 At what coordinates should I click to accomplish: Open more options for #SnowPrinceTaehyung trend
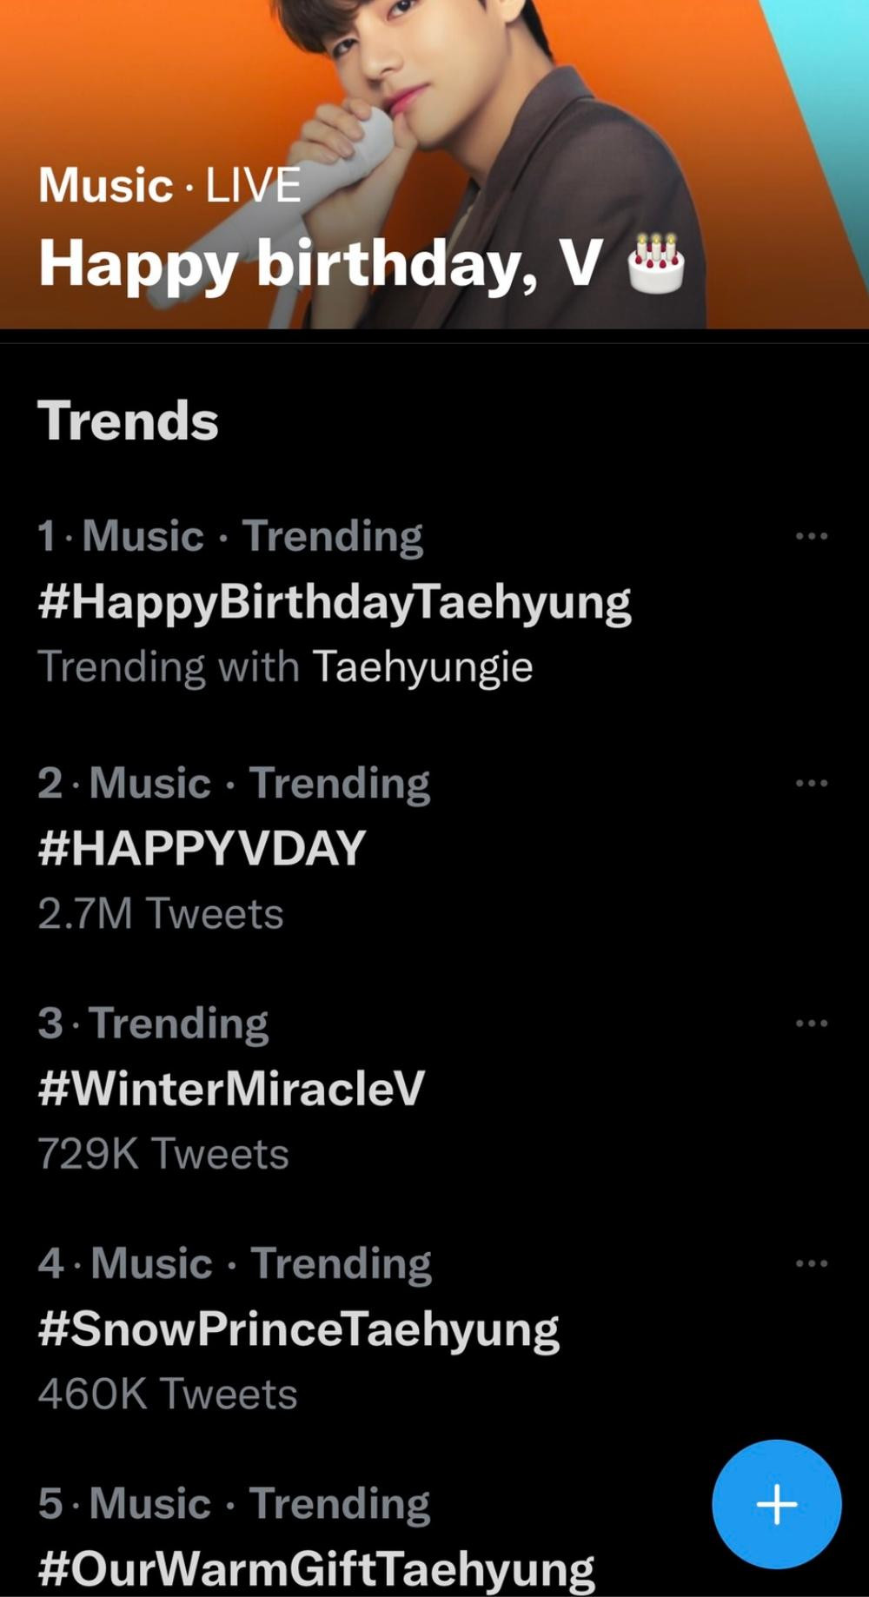812,1262
